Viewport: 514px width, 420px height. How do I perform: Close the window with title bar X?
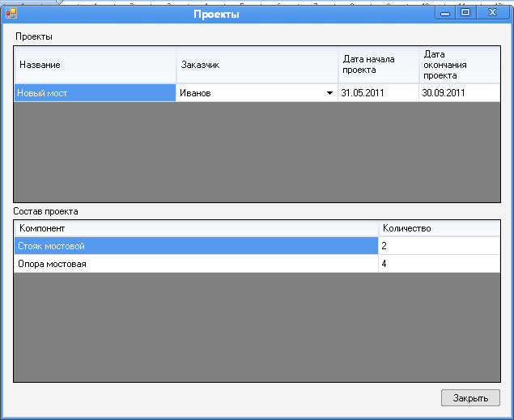pos(492,13)
